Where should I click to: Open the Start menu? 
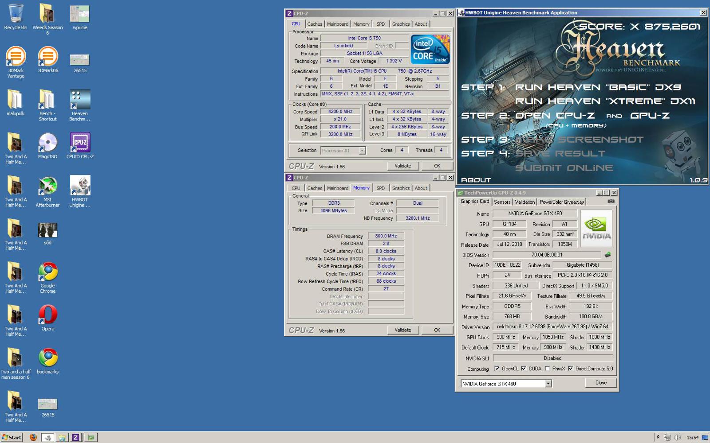12,437
